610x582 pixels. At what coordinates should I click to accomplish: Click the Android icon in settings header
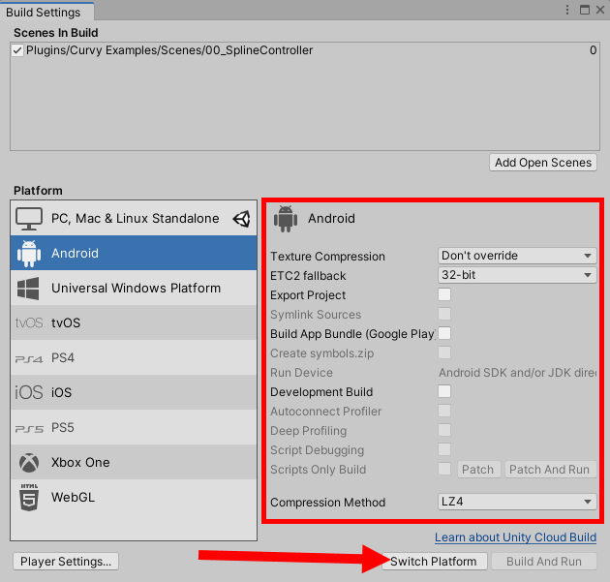286,219
